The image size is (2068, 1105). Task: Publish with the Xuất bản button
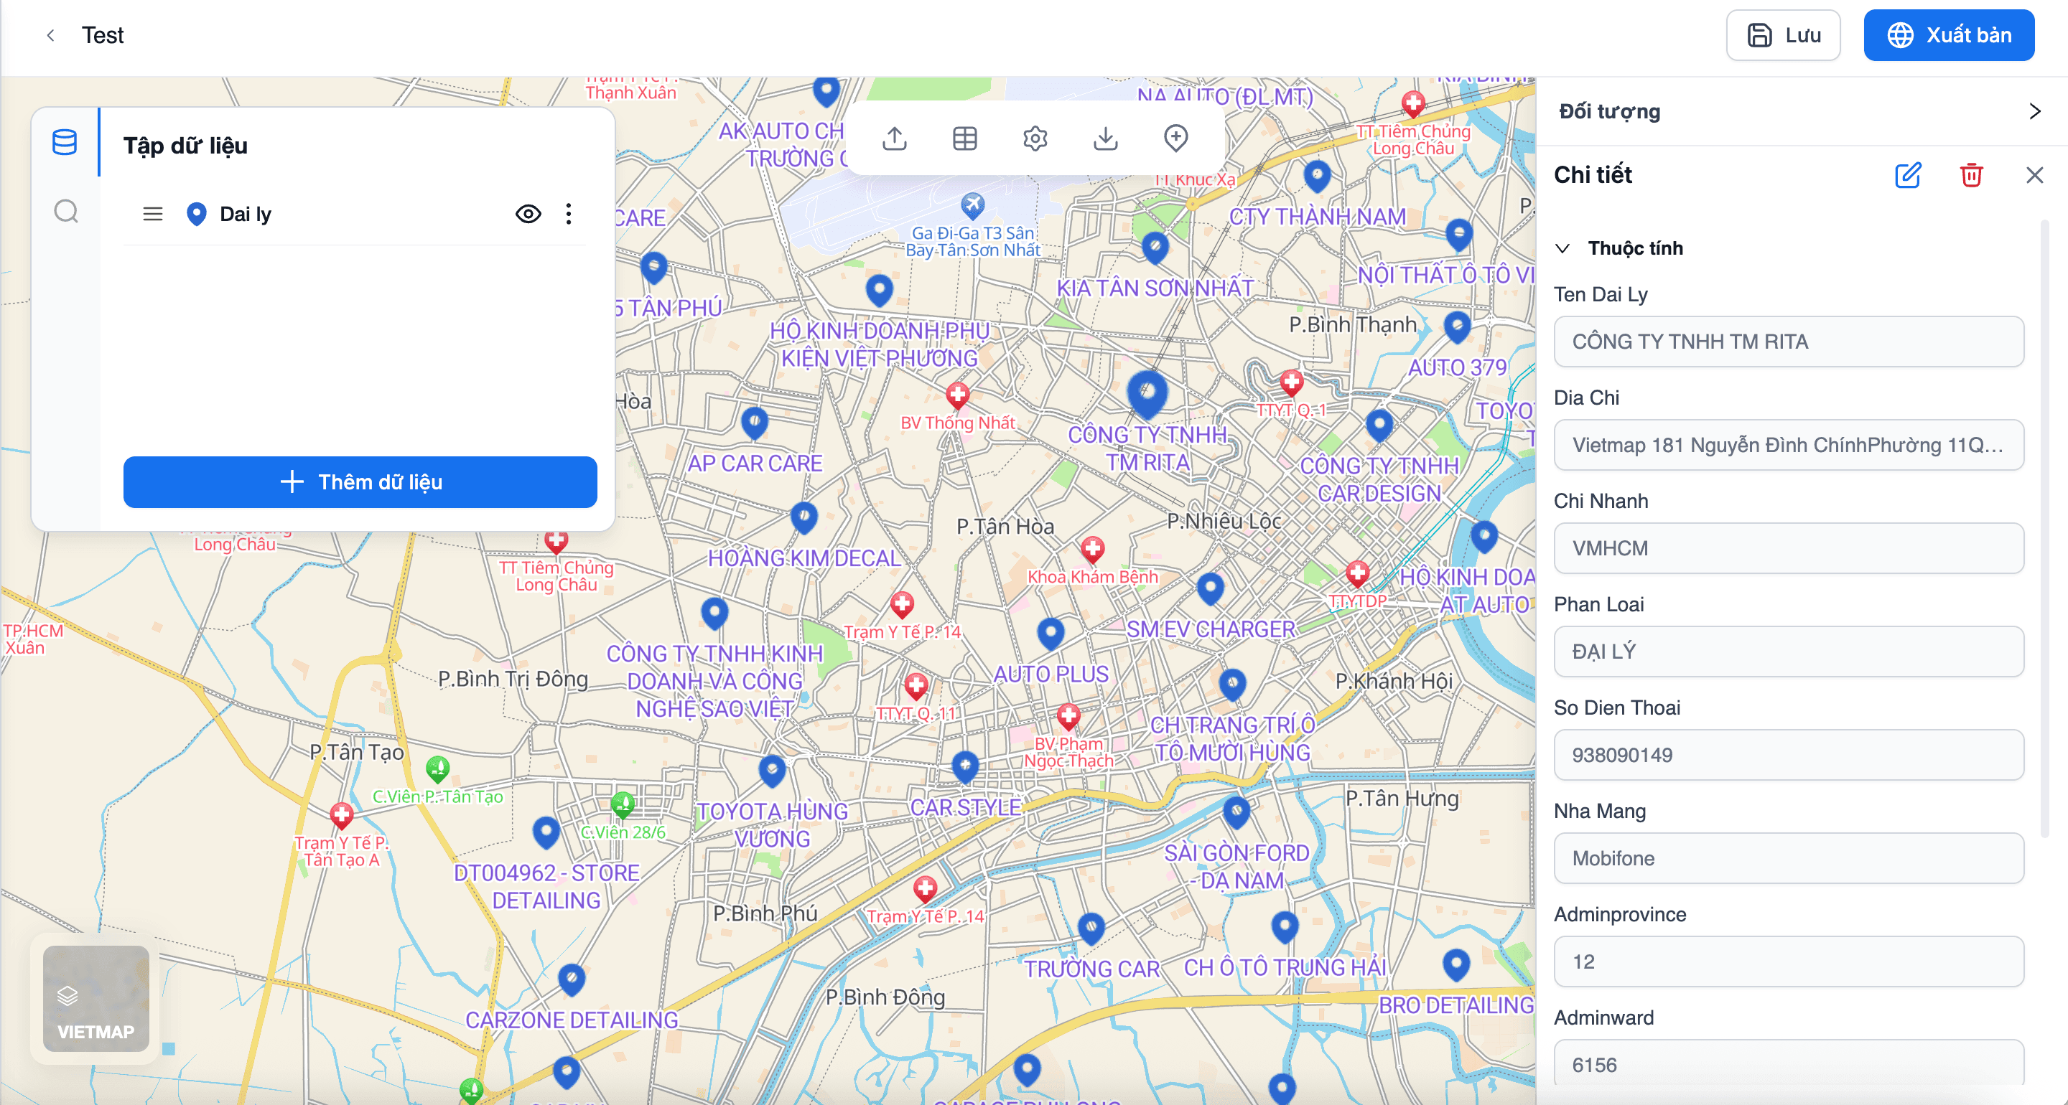point(1948,35)
